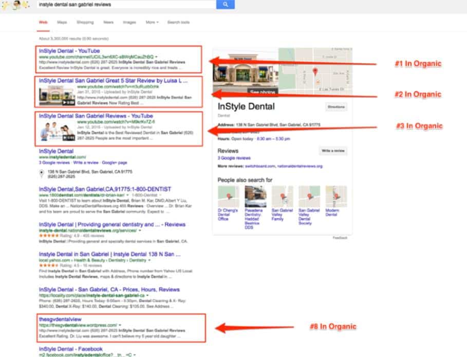Select the Web tab
This screenshot has height=357, width=467.
[x=43, y=22]
